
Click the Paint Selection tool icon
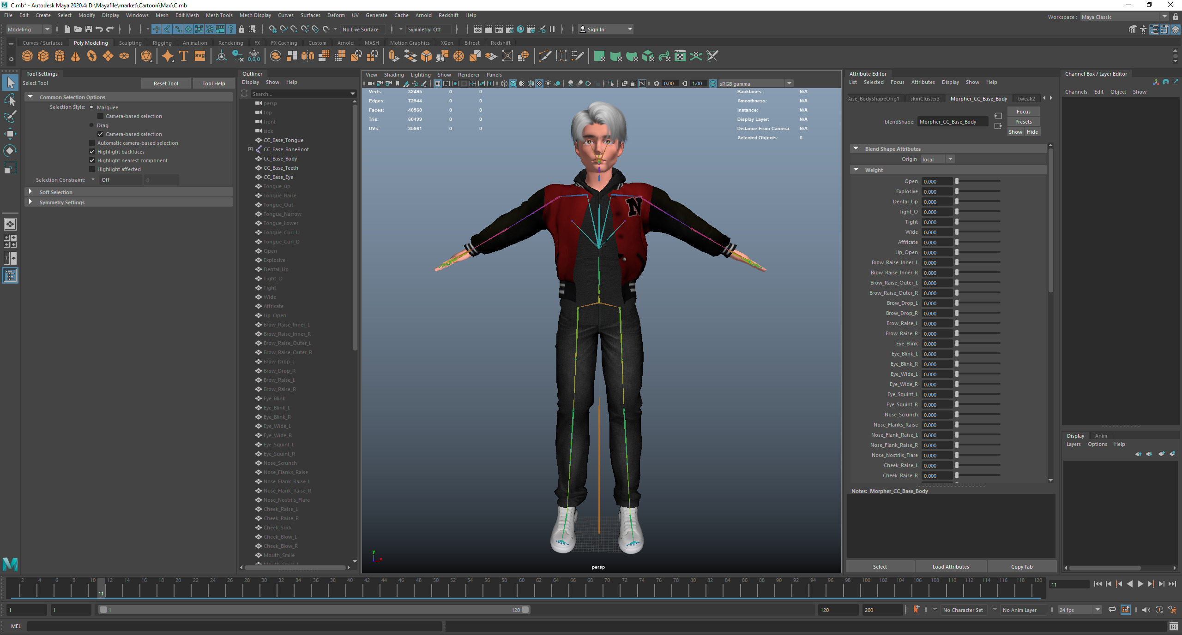(10, 117)
